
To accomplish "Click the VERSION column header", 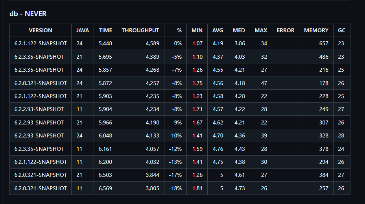I will pyautogui.click(x=41, y=30).
